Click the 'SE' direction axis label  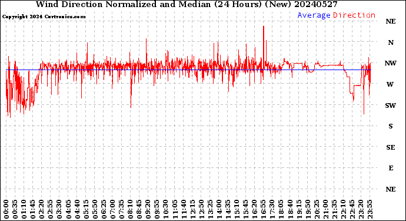[x=391, y=147]
